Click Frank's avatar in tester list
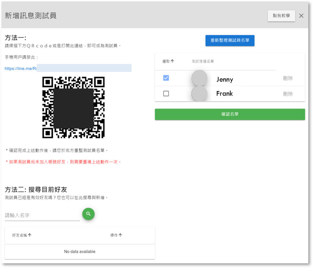313x268 pixels. pyautogui.click(x=199, y=94)
